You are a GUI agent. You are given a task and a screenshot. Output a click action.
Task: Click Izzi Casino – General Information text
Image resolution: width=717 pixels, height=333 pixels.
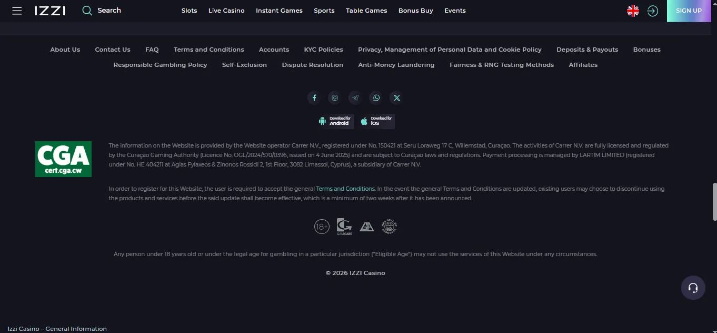point(57,329)
